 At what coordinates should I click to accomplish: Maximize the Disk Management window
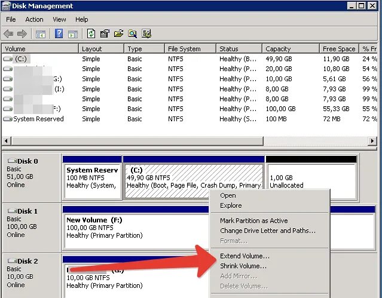point(362,6)
